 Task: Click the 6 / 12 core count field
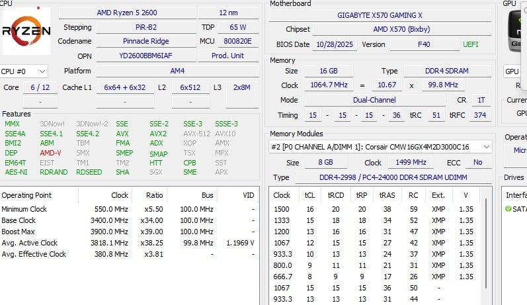click(40, 87)
